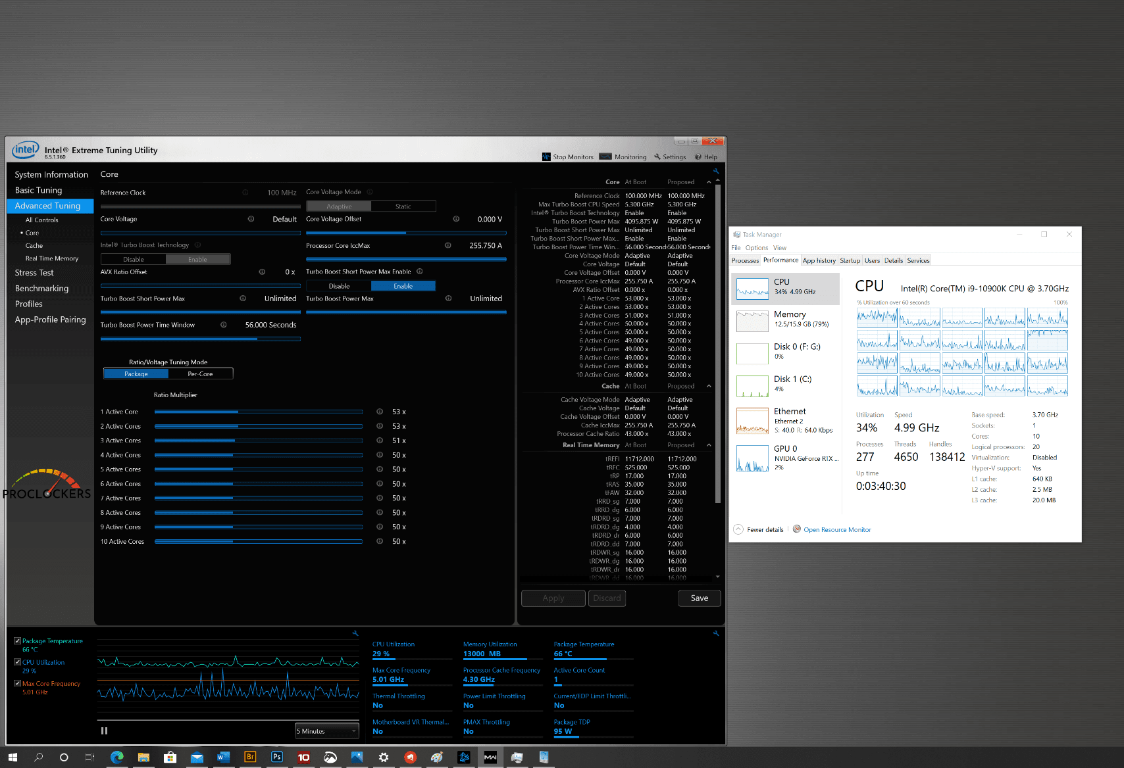The height and width of the screenshot is (768, 1124).
Task: Open Stress Test section
Action: point(34,272)
